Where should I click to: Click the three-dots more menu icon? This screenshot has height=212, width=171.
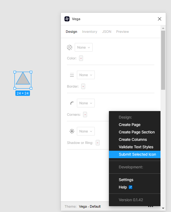pyautogui.click(x=151, y=206)
